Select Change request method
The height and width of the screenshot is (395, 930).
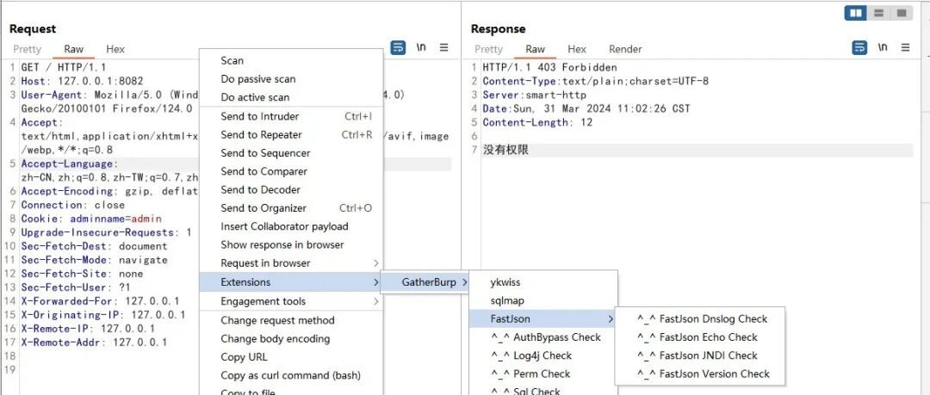click(x=291, y=320)
